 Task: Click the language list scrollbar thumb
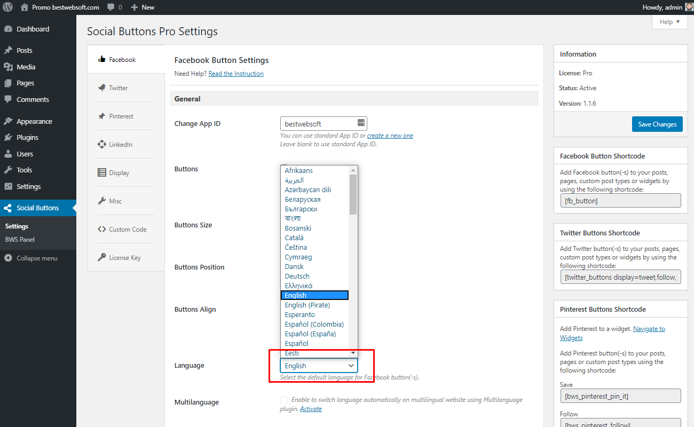353,194
